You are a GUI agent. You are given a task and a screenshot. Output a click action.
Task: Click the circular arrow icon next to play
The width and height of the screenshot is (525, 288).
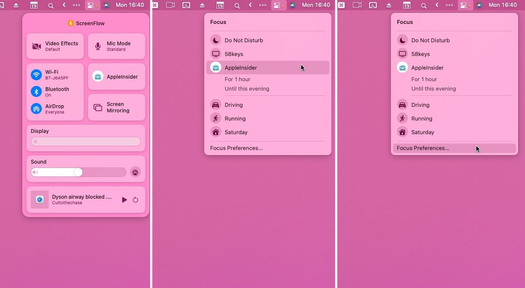pos(135,200)
